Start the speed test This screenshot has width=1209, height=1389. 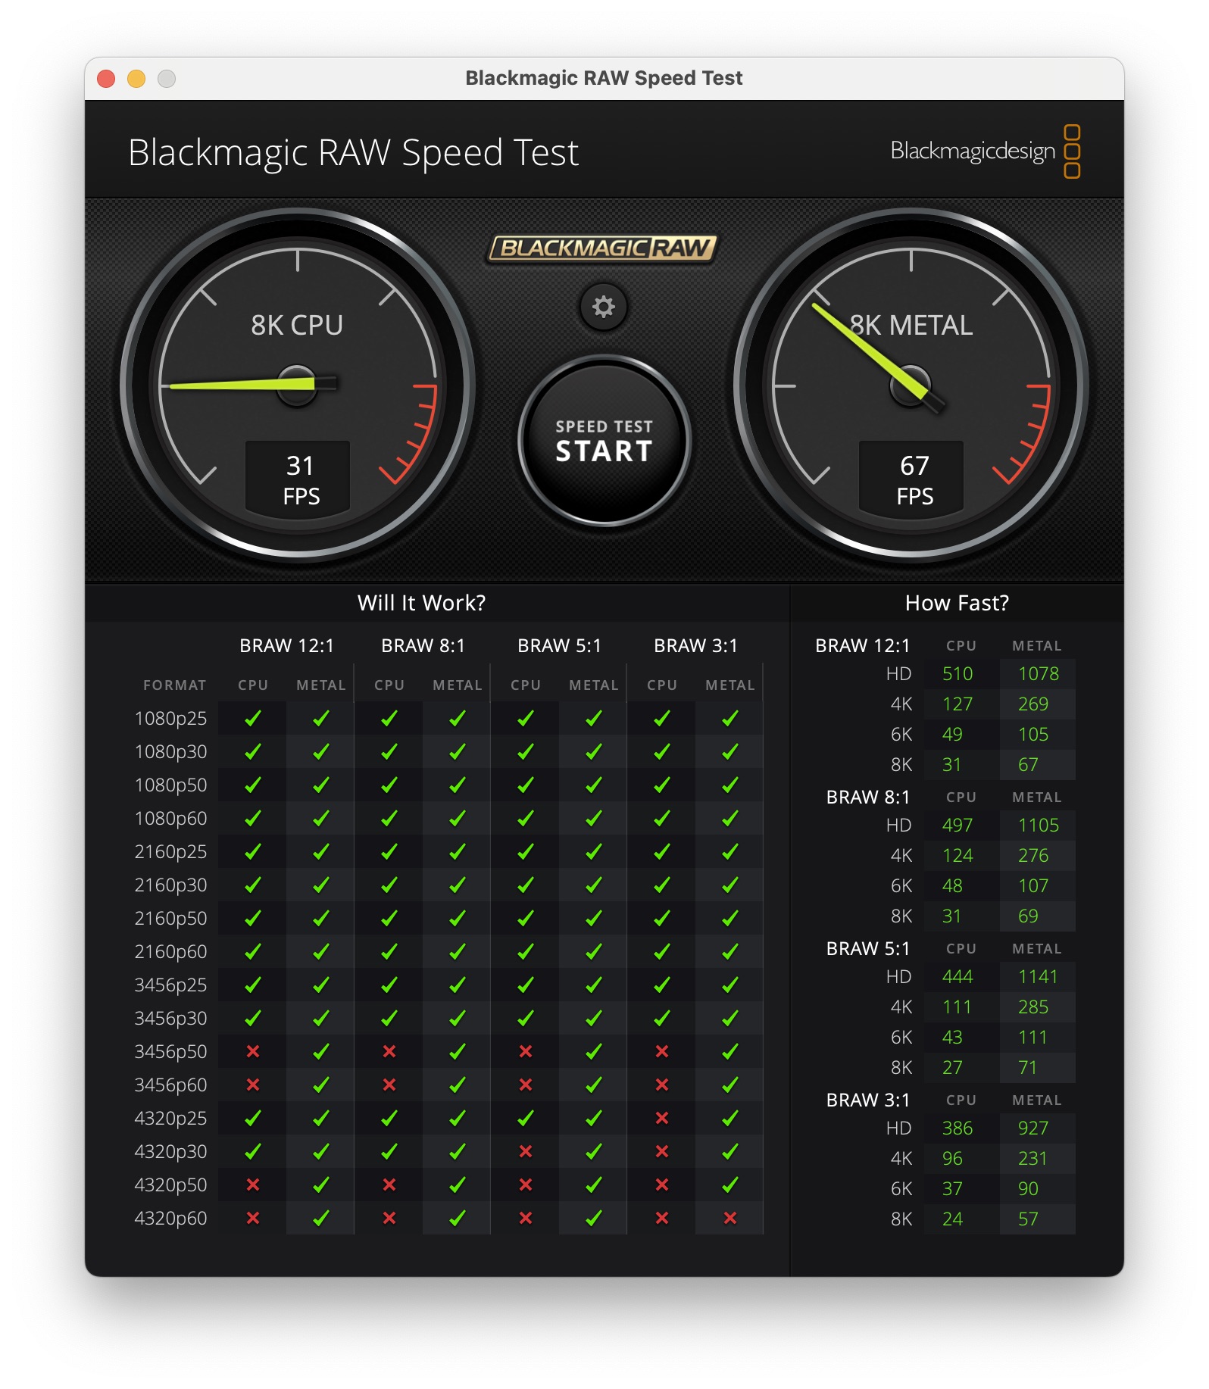point(604,441)
